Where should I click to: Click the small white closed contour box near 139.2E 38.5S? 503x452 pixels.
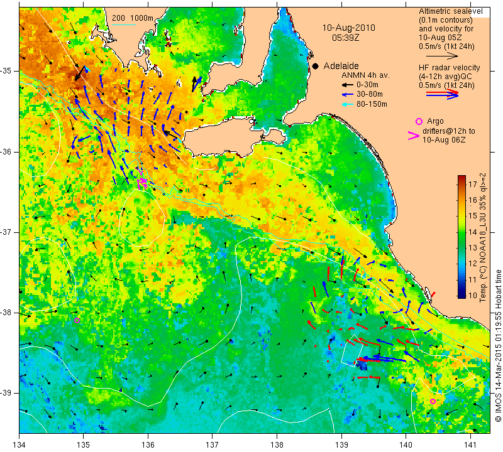click(x=351, y=351)
